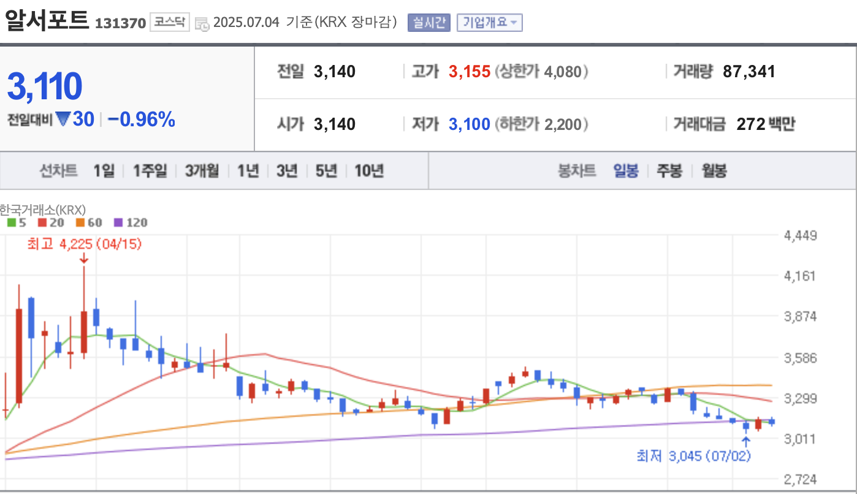Click the current price 3,110
The width and height of the screenshot is (857, 494).
point(44,86)
